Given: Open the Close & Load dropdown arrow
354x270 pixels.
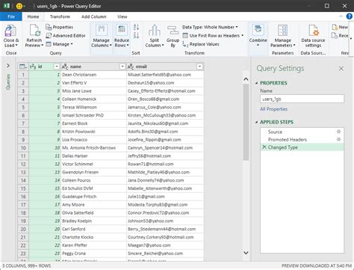Looking at the screenshot, I should 16,46.
